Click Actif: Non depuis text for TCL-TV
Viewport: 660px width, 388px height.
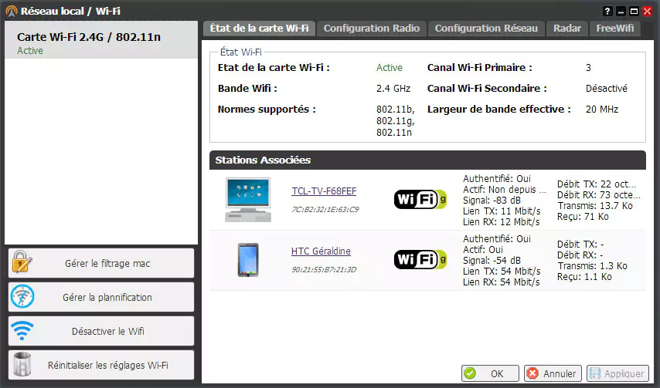(x=505, y=190)
